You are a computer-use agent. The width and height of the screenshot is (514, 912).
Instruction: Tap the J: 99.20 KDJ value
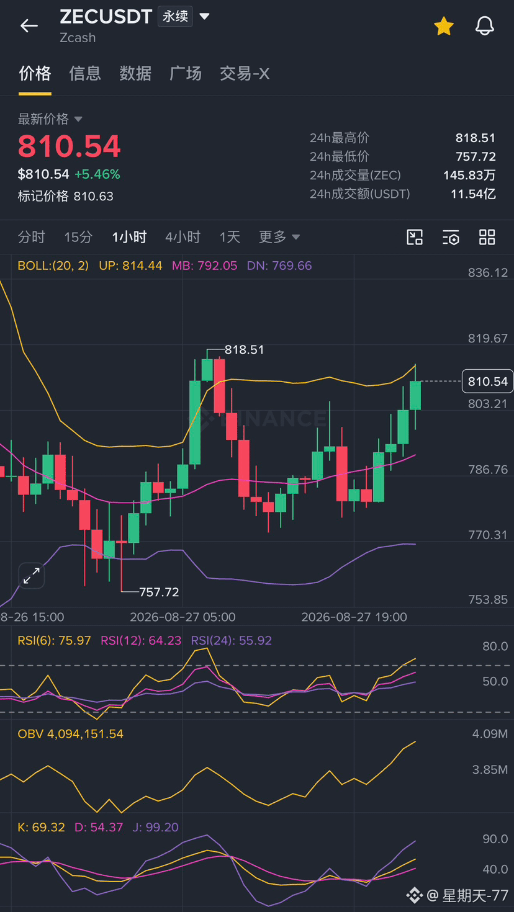pyautogui.click(x=155, y=827)
